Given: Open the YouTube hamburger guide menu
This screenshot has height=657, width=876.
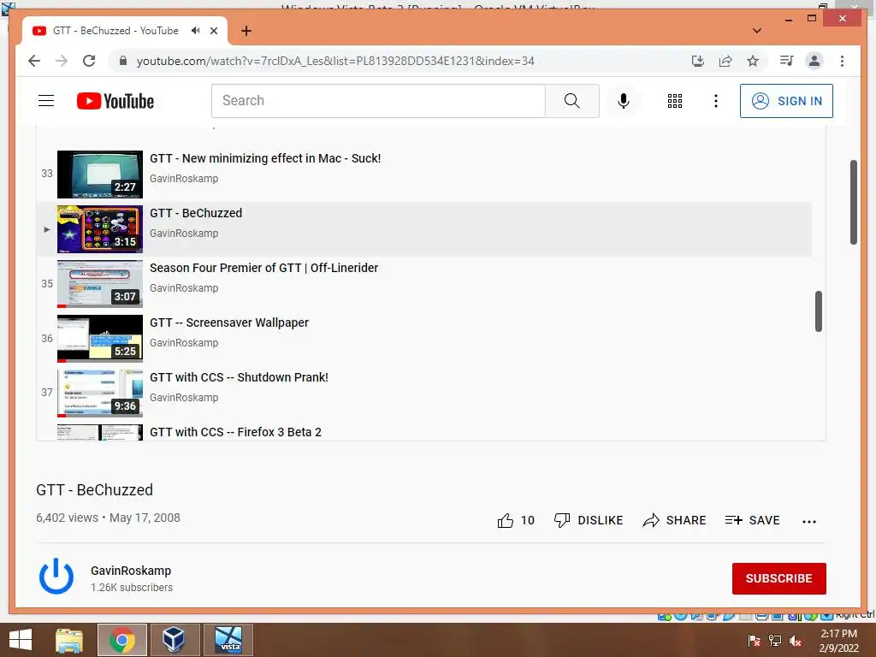Looking at the screenshot, I should [46, 101].
